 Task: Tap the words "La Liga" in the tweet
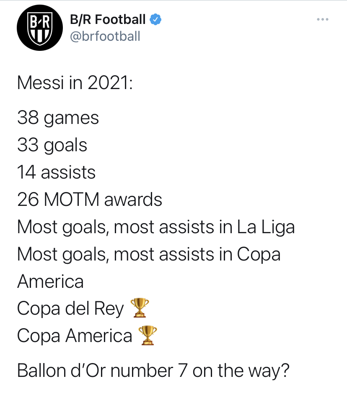point(266,227)
